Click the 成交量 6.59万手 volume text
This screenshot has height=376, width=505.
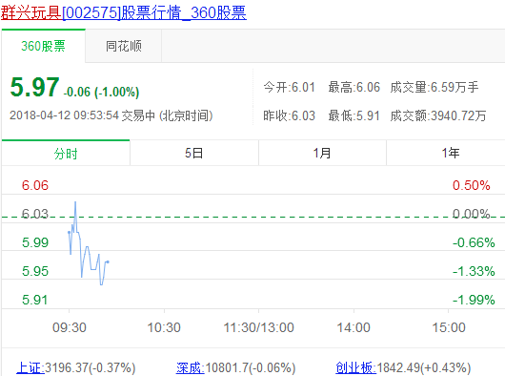(434, 88)
